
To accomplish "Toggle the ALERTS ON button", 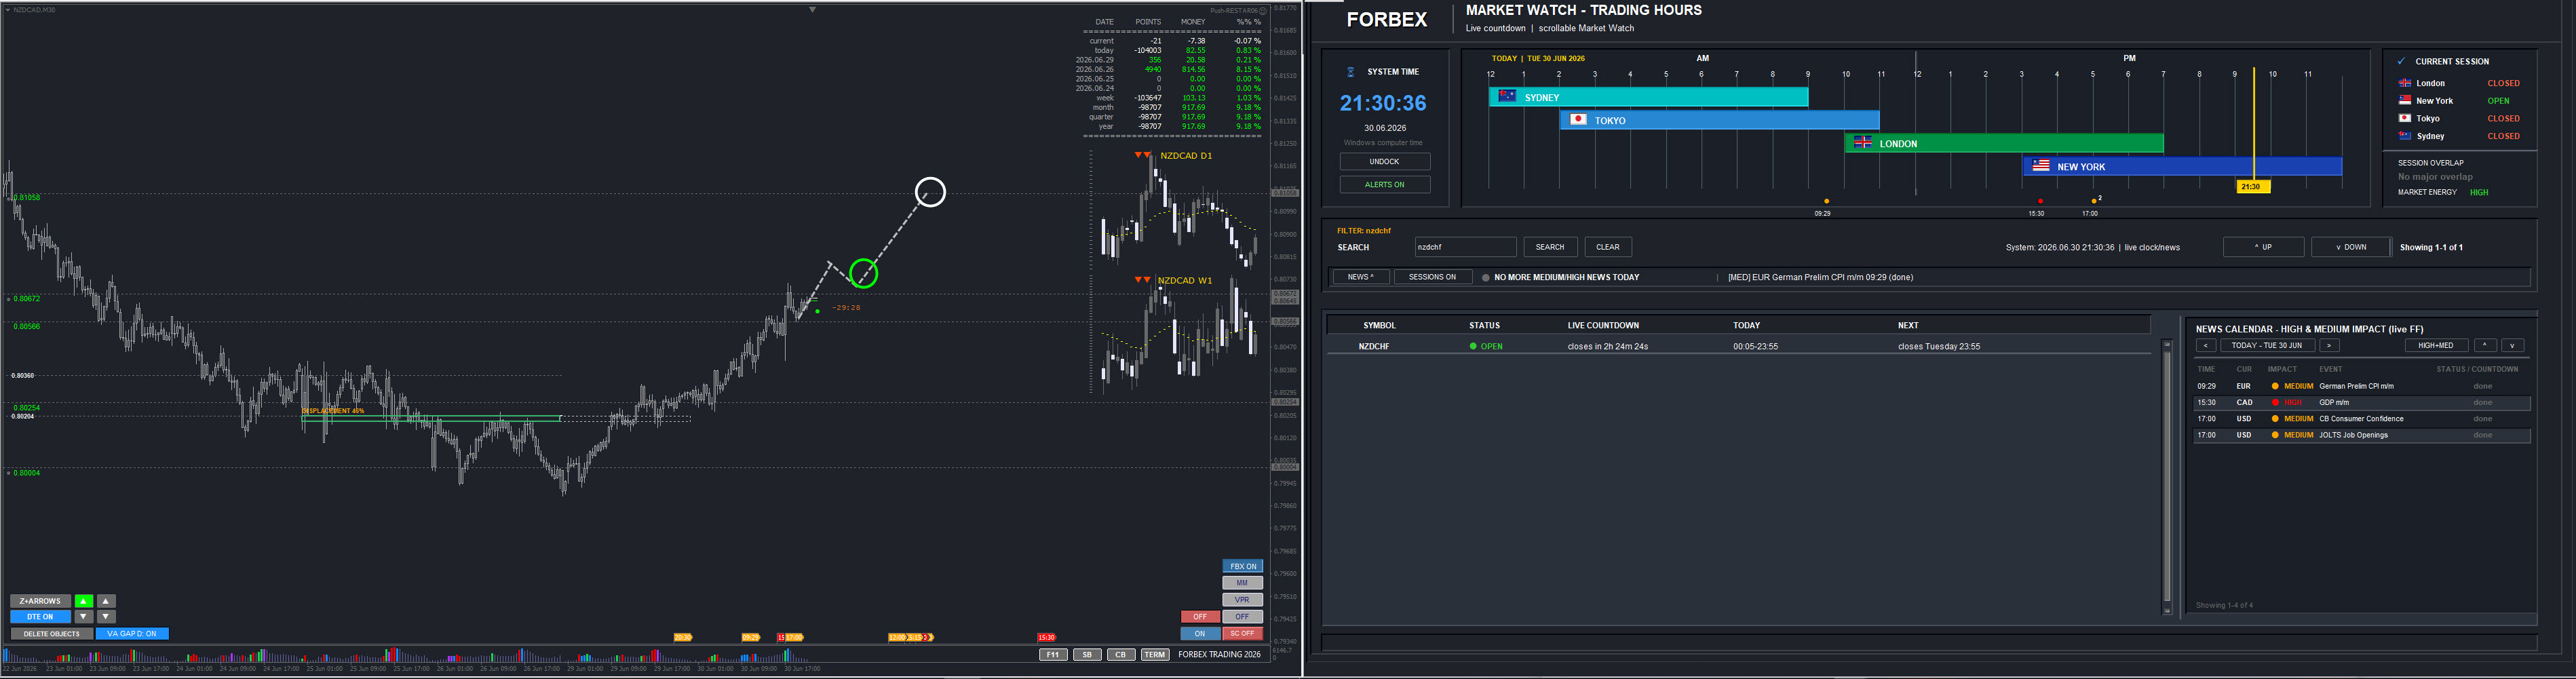I will tap(1385, 185).
